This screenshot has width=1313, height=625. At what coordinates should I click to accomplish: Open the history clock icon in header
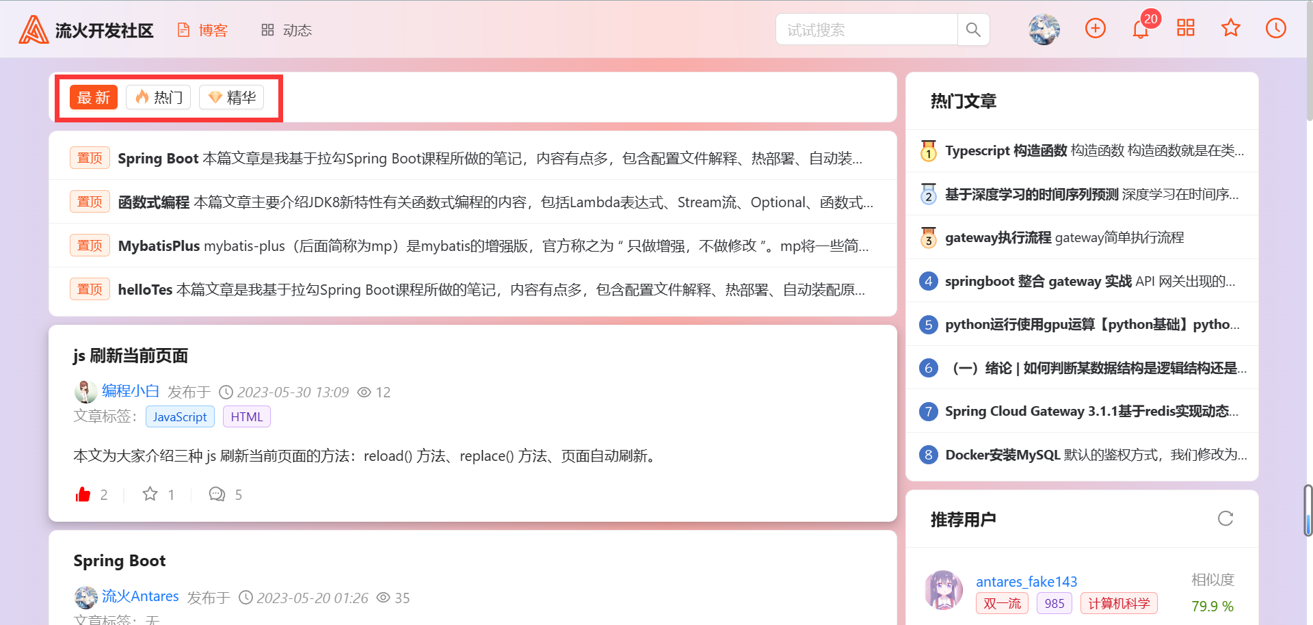point(1276,28)
